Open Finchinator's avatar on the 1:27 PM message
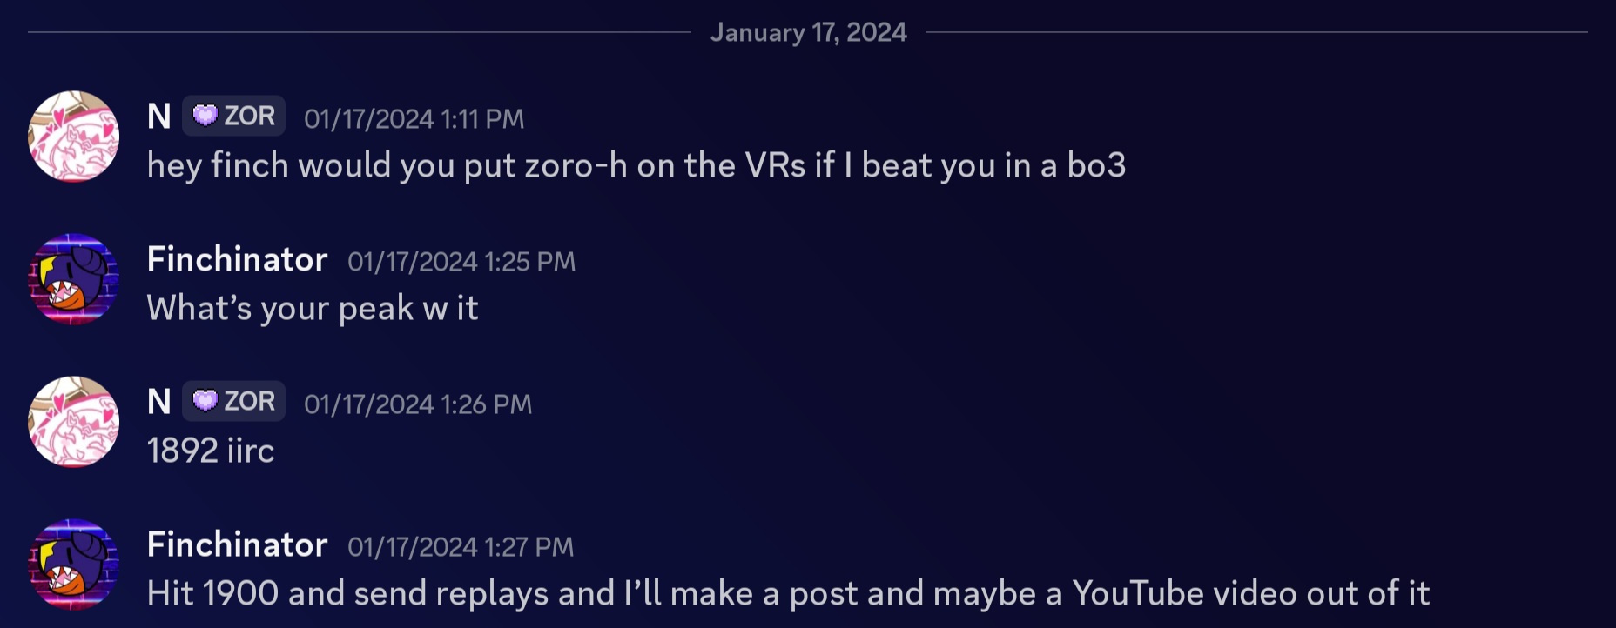This screenshot has height=628, width=1616. click(74, 565)
